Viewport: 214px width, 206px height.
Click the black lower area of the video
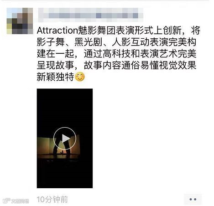65,174
